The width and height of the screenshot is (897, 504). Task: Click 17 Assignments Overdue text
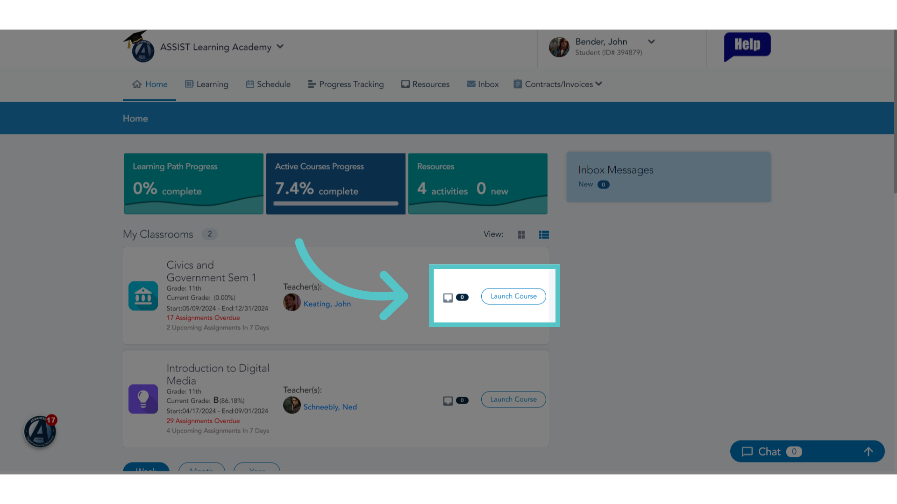(203, 318)
